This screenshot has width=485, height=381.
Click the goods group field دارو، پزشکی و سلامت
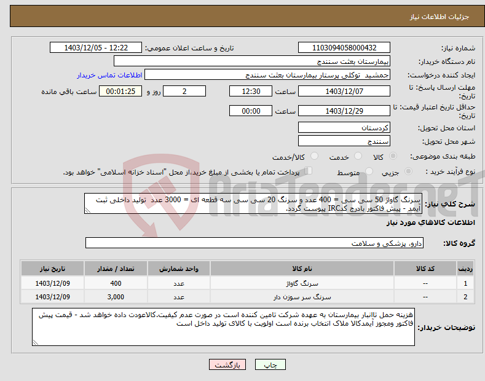tap(254, 243)
